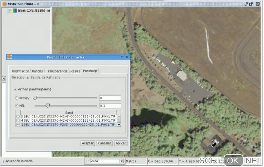The width and height of the screenshot is (264, 167).
Task: Toggle visibility checkbox of layer 03AUG23153350-M
Action: click(x=10, y=11)
